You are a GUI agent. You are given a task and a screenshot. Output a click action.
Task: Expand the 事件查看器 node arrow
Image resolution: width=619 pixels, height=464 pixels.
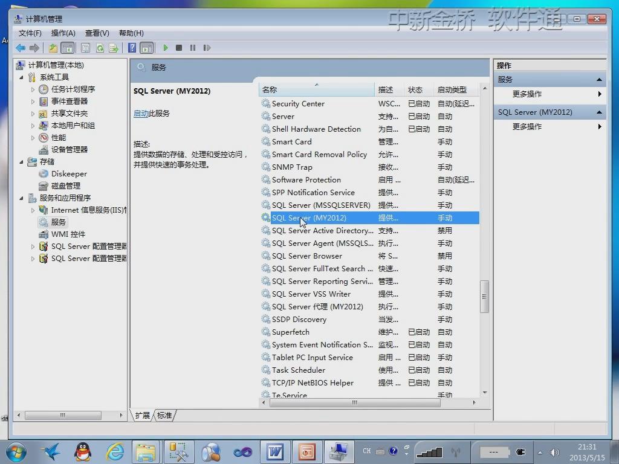pyautogui.click(x=33, y=101)
